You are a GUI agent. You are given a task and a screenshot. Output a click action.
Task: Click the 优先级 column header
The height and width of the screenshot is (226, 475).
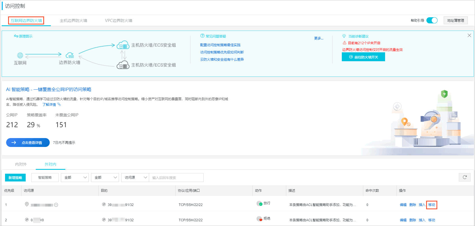click(x=9, y=191)
